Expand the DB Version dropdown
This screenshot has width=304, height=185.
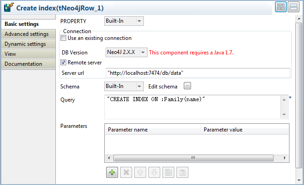pos(127,53)
